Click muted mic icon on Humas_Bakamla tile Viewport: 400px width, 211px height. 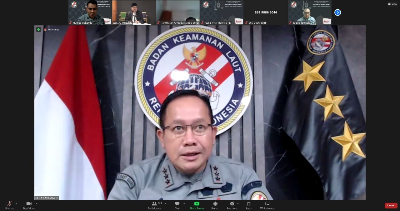[71, 23]
